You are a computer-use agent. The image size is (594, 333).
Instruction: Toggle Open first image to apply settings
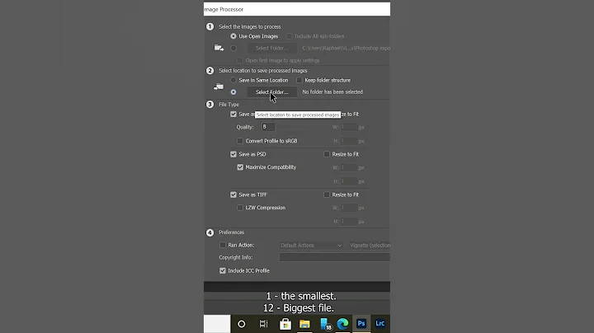pos(240,60)
